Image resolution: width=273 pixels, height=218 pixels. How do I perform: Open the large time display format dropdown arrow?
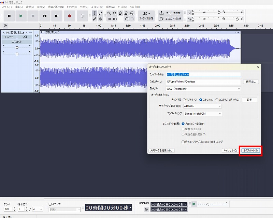tap(130, 207)
